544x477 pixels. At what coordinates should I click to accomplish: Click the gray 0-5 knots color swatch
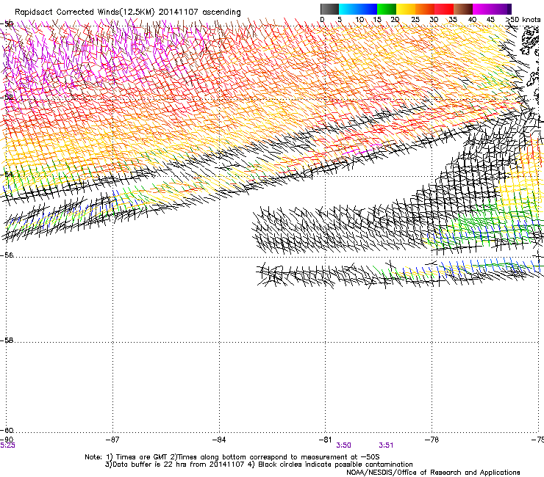(x=329, y=9)
